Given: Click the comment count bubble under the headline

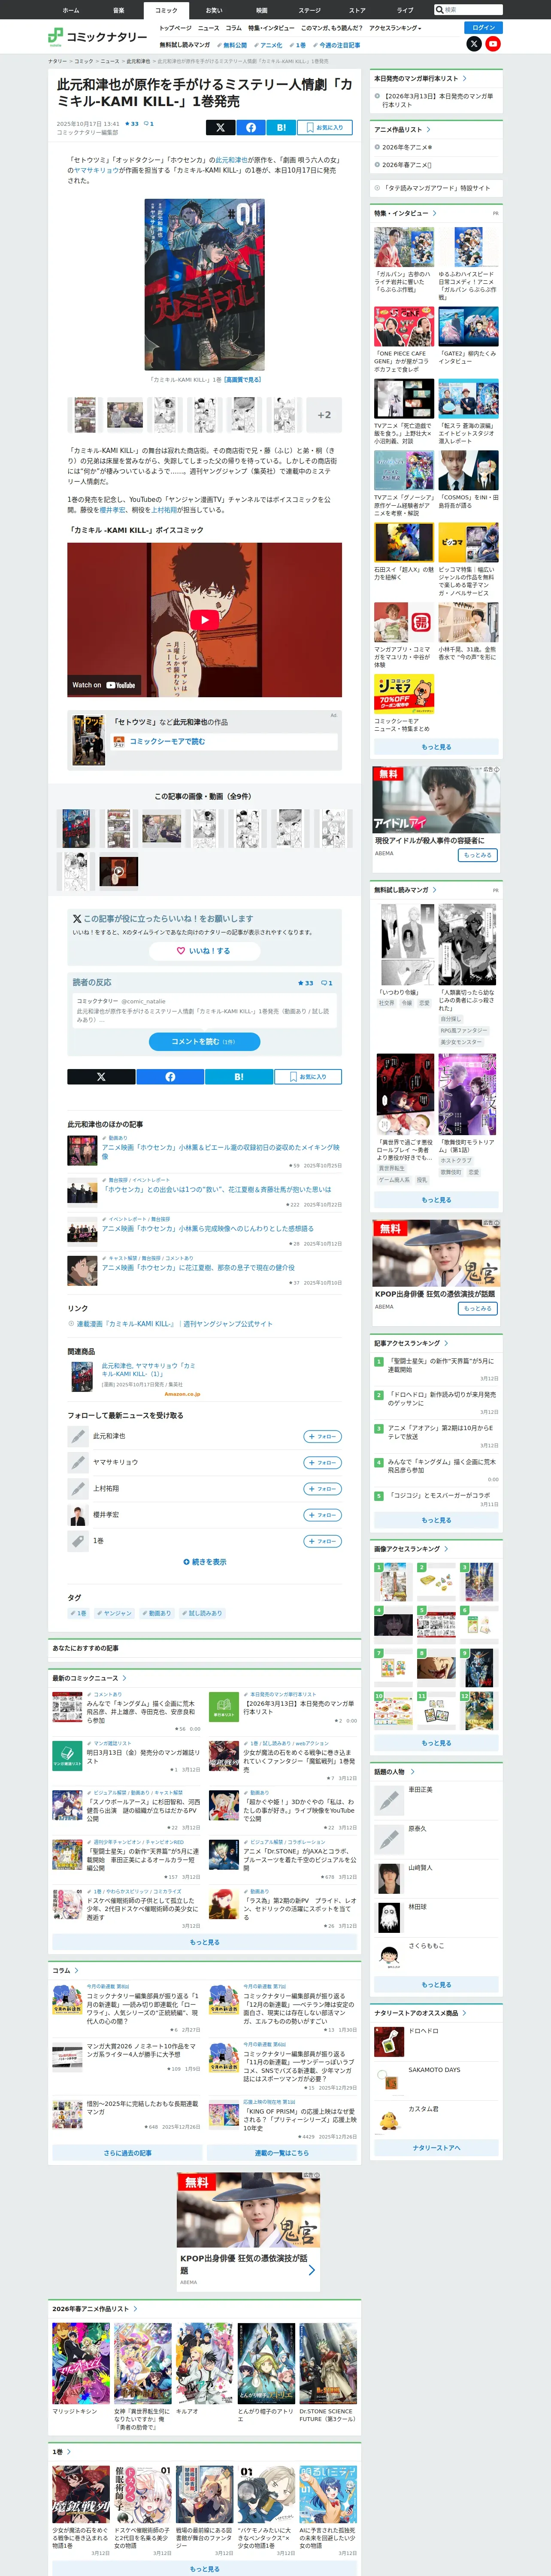Looking at the screenshot, I should (x=149, y=124).
